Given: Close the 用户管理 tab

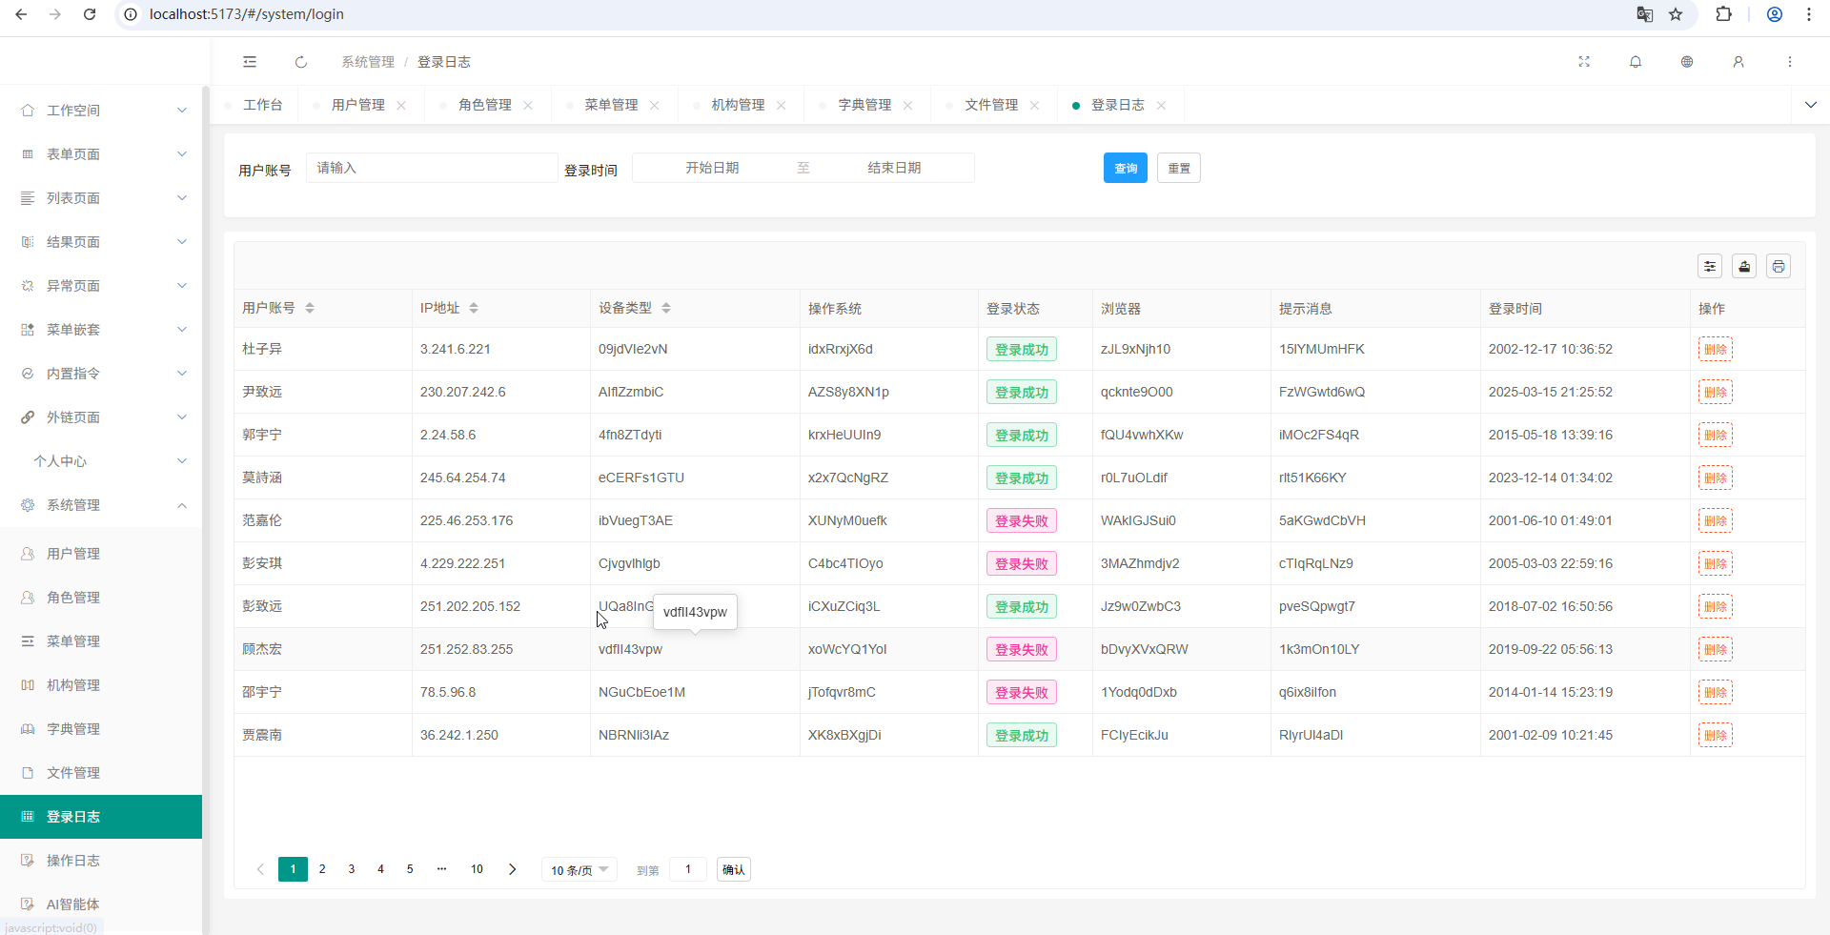Looking at the screenshot, I should (x=401, y=106).
